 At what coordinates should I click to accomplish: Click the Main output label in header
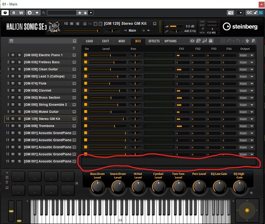(x=132, y=31)
